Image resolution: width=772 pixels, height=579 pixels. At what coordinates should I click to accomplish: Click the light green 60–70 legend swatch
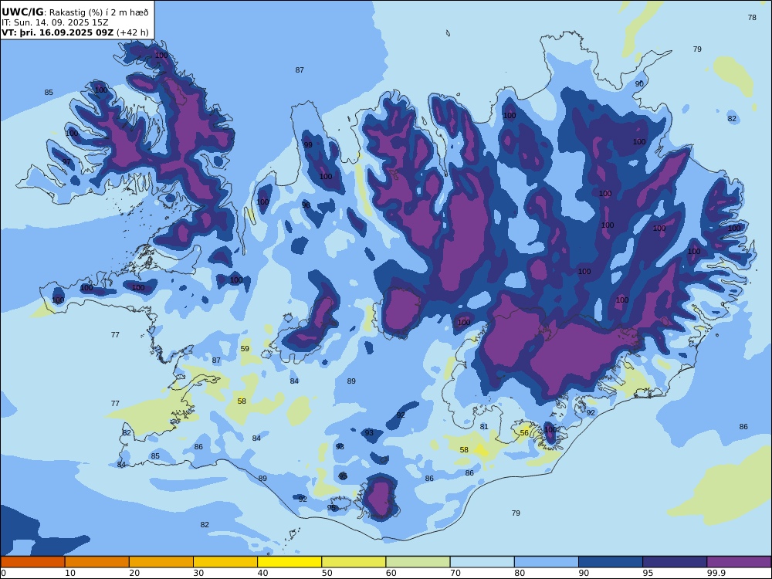click(x=418, y=562)
